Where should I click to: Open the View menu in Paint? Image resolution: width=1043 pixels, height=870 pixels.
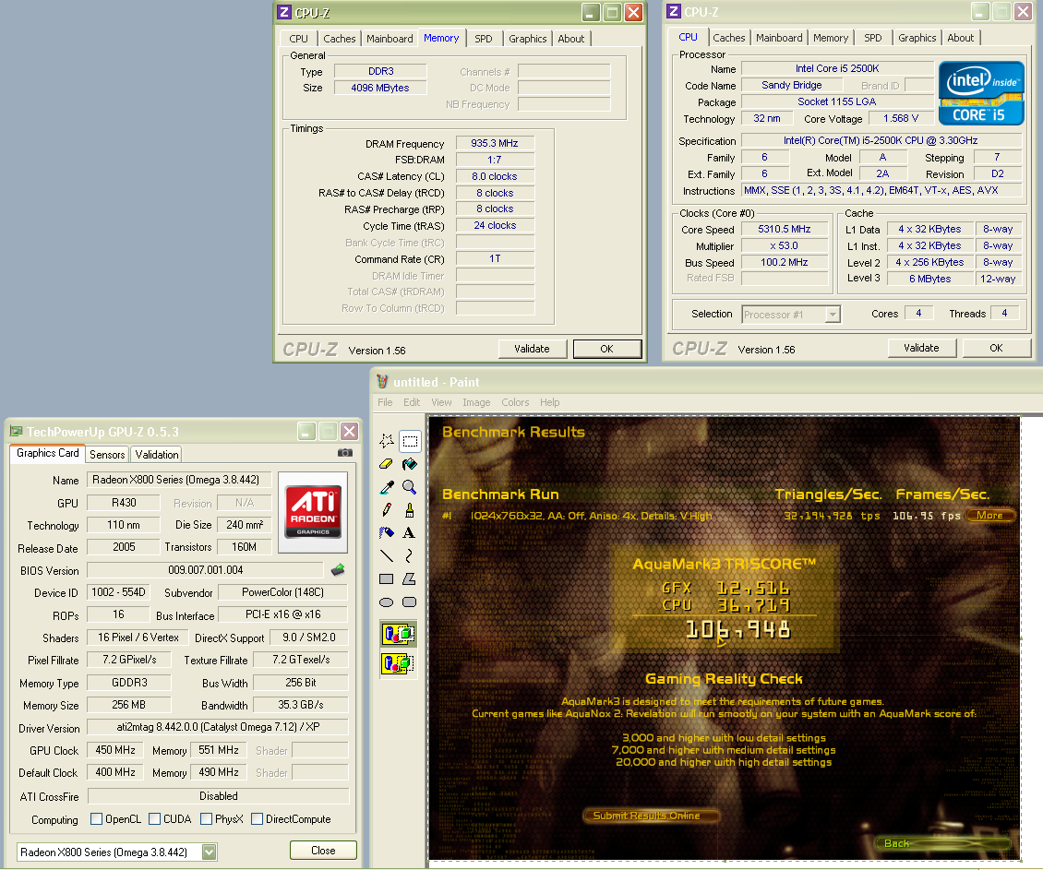point(441,402)
